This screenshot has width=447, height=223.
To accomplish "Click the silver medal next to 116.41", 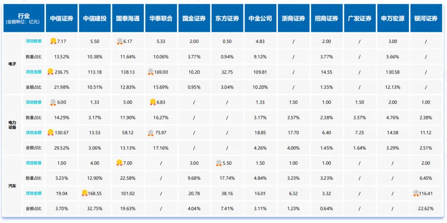I will pos(415,193).
